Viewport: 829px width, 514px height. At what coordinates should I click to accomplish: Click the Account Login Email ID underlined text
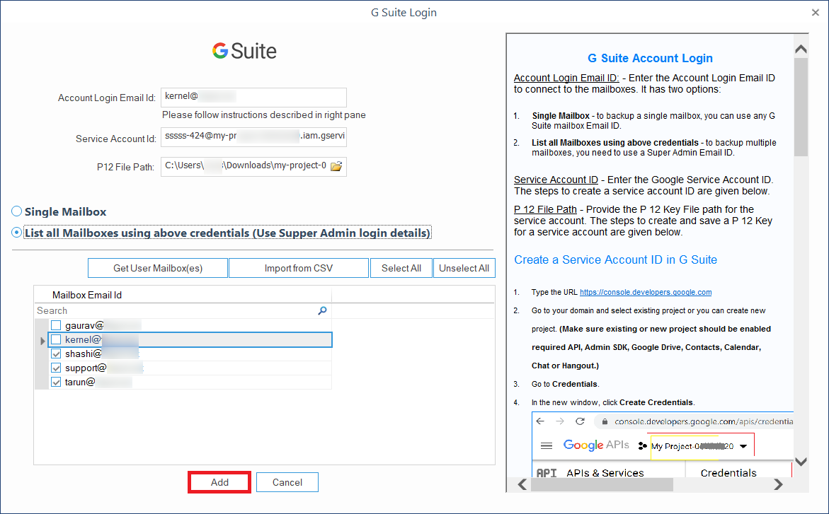(566, 78)
